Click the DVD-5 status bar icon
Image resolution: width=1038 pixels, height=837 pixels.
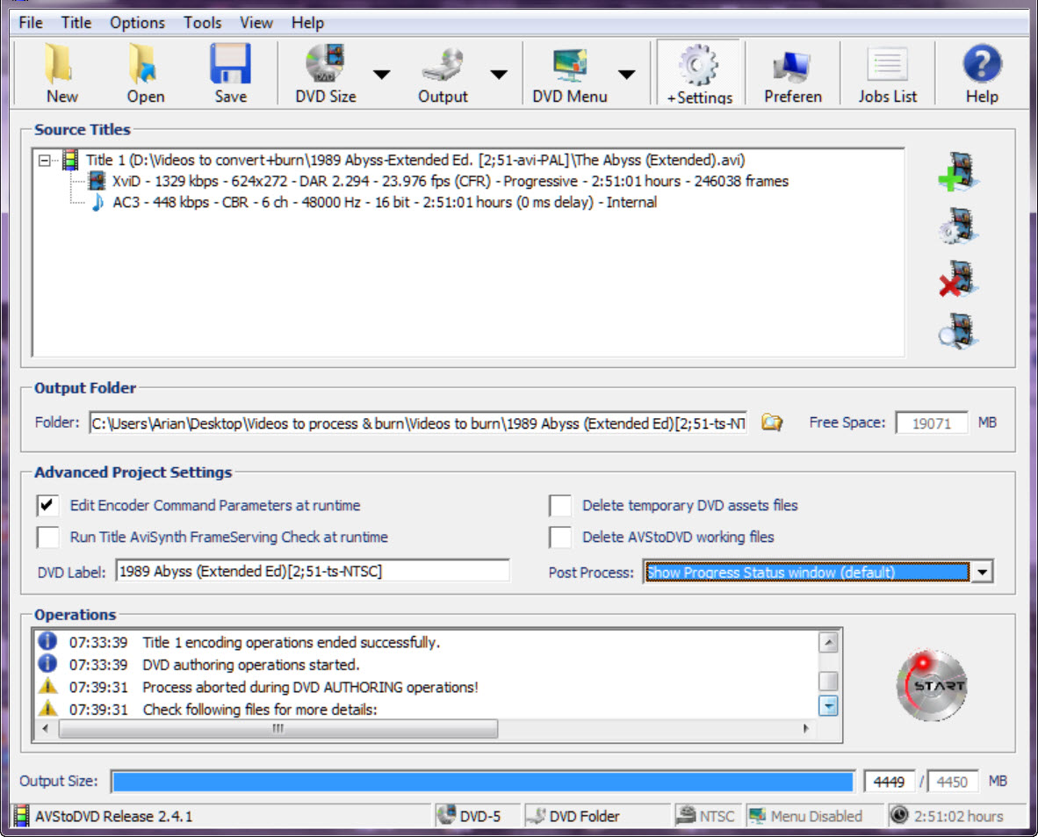click(447, 815)
